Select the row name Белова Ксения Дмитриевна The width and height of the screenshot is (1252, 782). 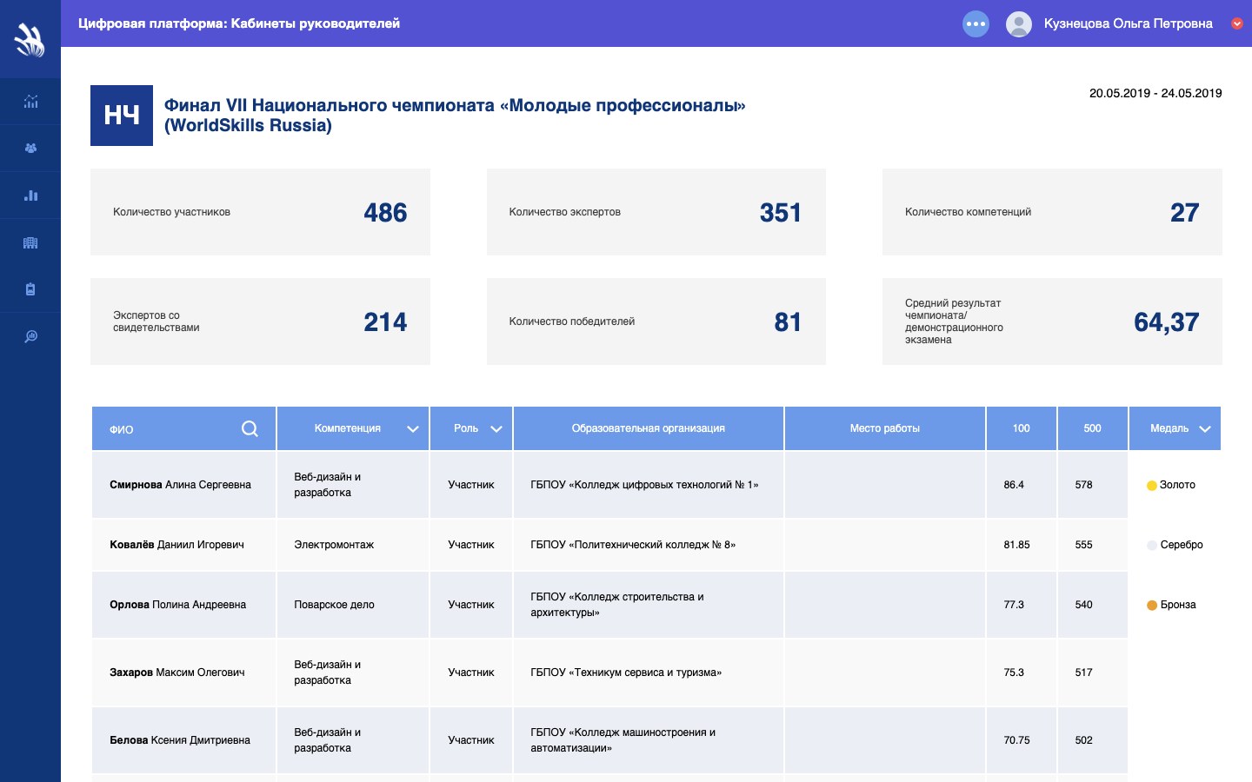(180, 740)
